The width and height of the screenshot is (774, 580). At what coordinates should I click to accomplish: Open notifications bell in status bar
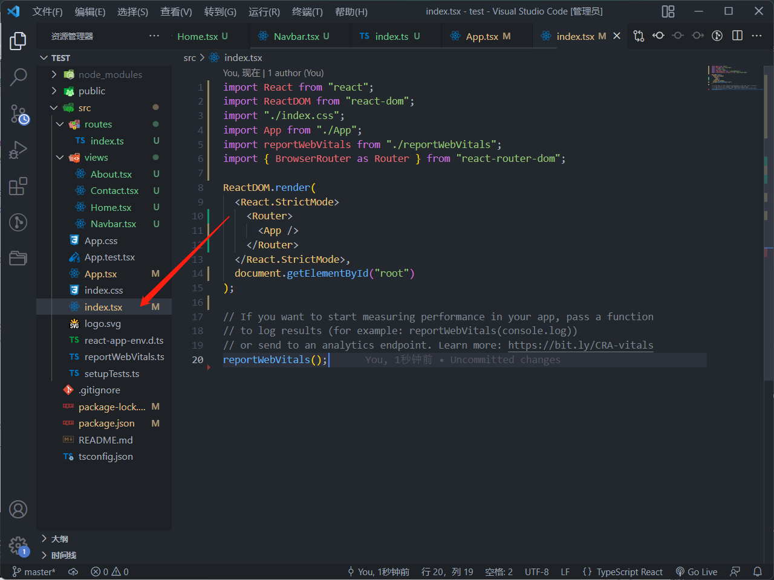pos(758,572)
